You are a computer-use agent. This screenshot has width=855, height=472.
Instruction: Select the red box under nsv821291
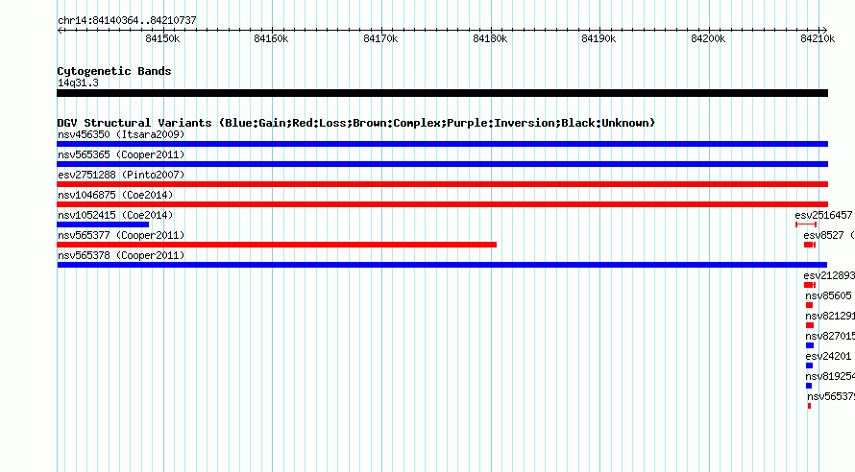pos(810,325)
